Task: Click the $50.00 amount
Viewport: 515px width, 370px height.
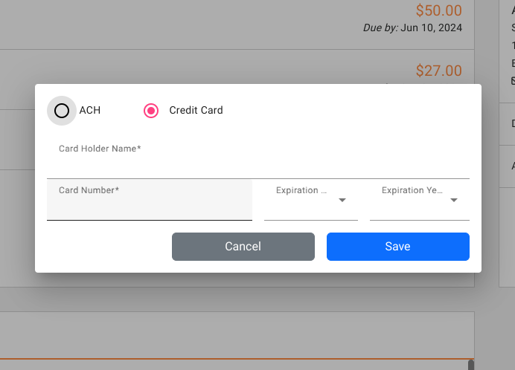Action: pyautogui.click(x=438, y=11)
